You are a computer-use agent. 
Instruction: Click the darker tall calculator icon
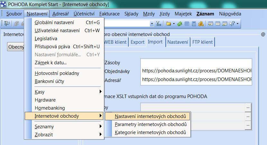point(194,24)
